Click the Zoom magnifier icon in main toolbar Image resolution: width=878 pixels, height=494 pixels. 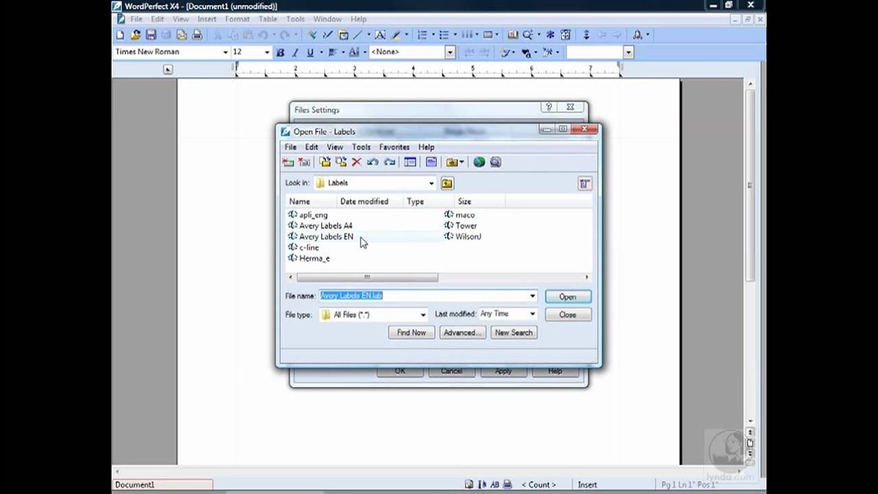(527, 35)
